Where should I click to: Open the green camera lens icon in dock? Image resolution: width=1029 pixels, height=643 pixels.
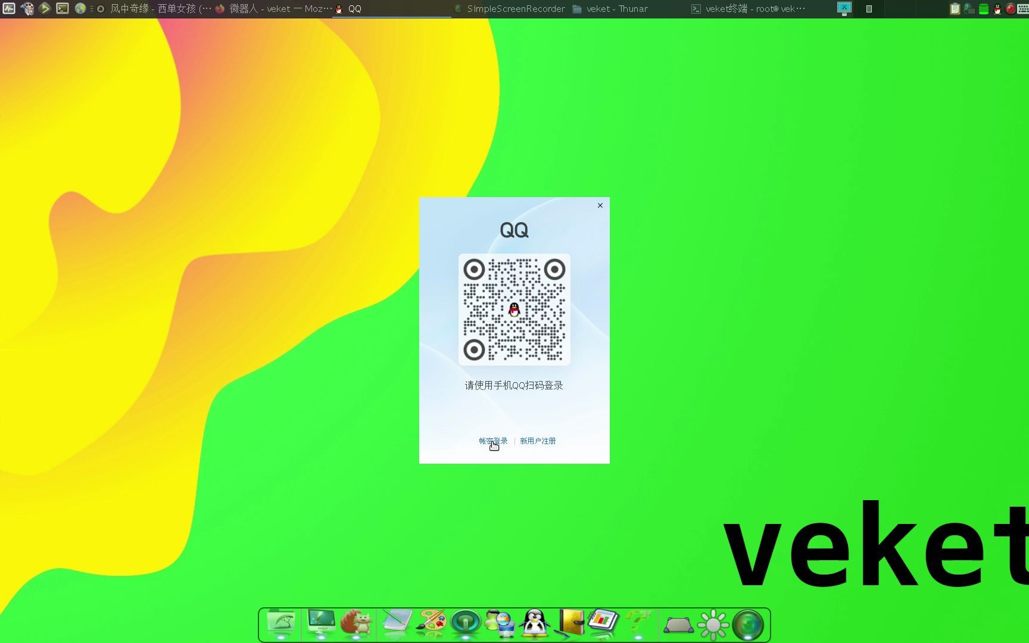click(748, 625)
